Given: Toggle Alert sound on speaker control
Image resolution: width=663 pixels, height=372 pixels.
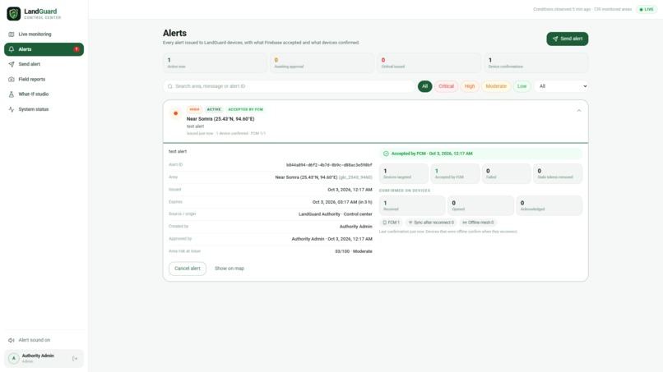Looking at the screenshot, I should click(29, 340).
